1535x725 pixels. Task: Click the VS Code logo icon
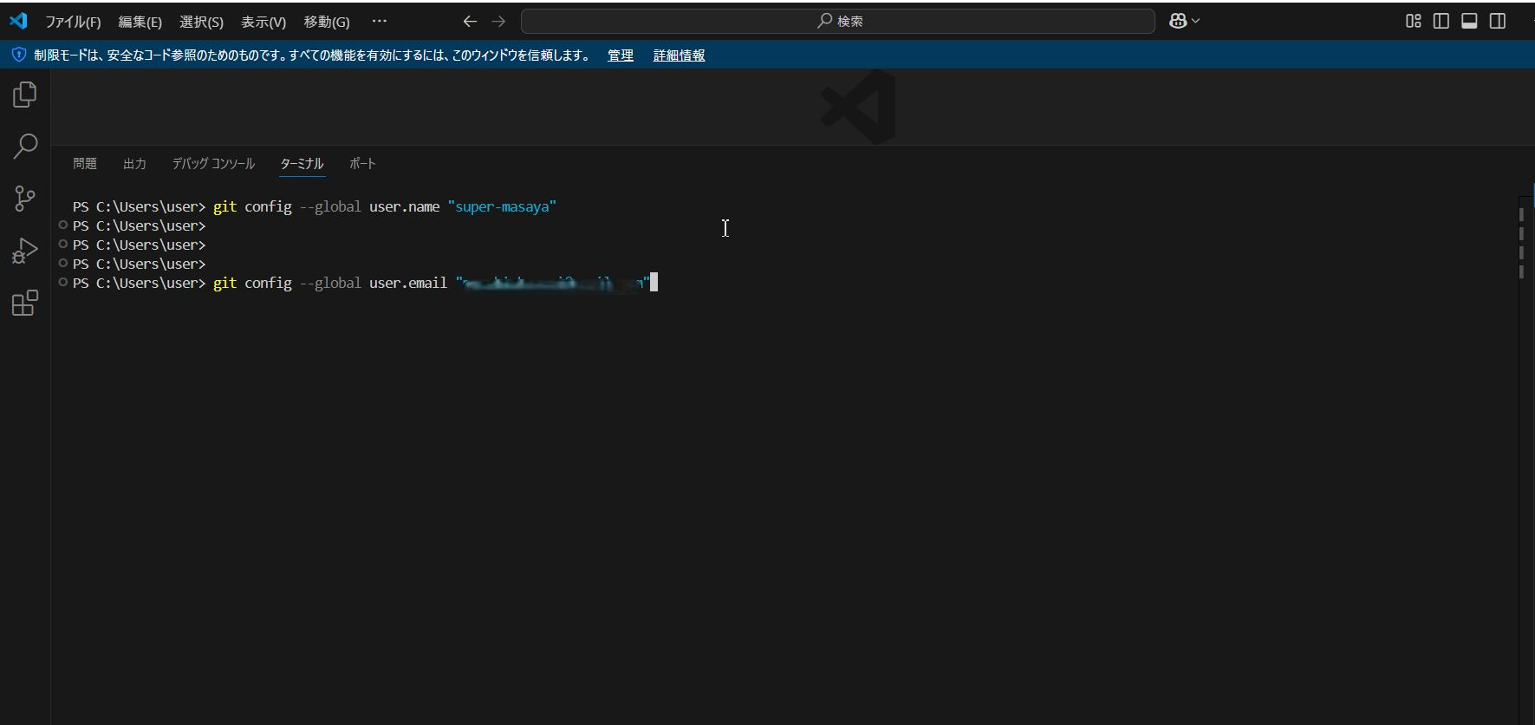click(x=18, y=21)
